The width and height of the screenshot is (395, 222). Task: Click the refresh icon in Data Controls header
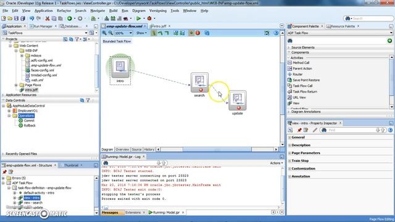coord(82,100)
